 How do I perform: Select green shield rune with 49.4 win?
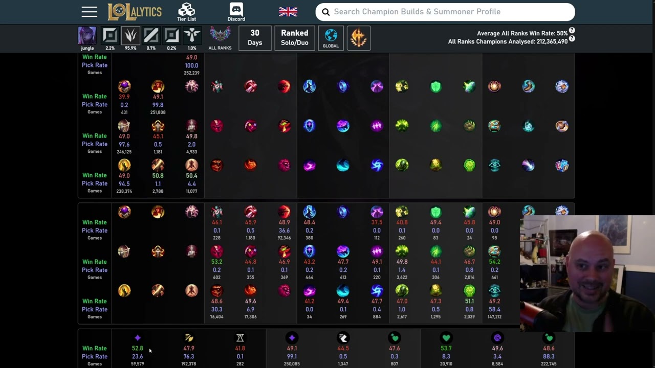pyautogui.click(x=435, y=212)
